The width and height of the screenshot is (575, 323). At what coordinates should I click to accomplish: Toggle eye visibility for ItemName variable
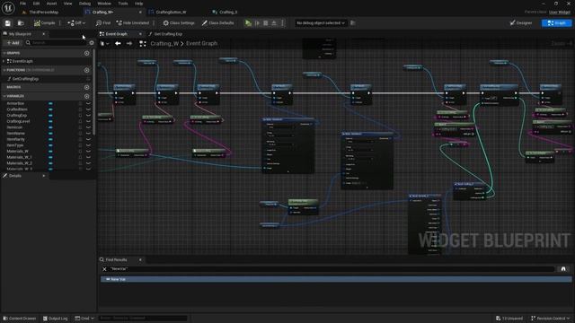(x=88, y=134)
